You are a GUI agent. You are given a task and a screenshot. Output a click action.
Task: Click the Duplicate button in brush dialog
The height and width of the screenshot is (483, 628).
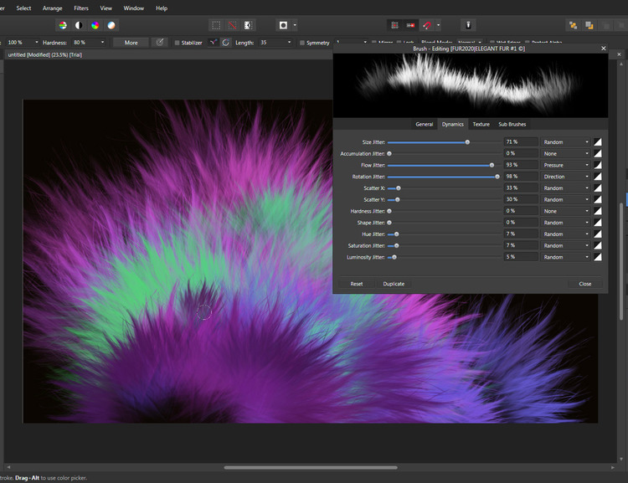coord(394,284)
